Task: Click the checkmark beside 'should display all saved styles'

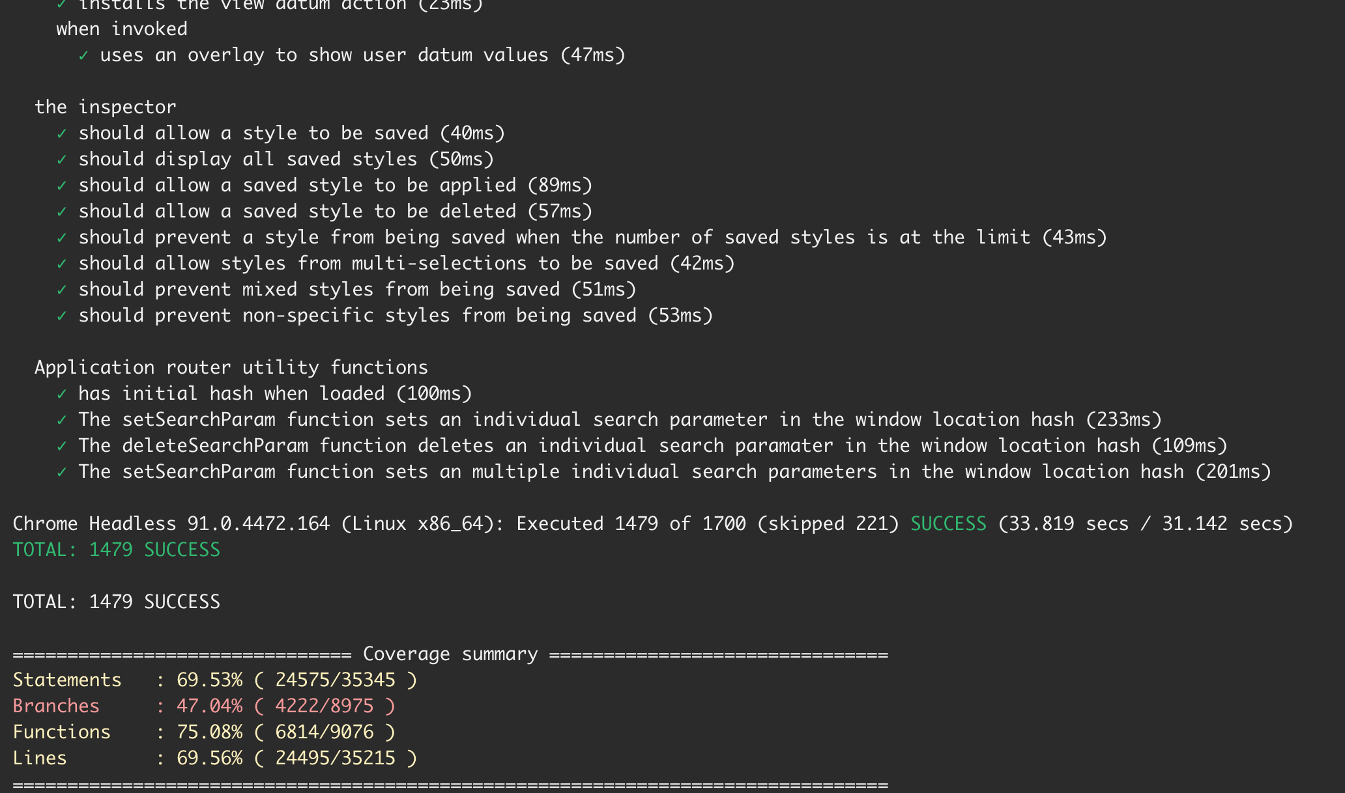Action: (x=63, y=159)
